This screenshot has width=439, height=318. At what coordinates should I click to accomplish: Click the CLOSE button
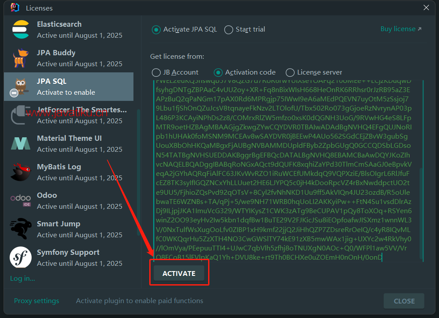click(404, 301)
